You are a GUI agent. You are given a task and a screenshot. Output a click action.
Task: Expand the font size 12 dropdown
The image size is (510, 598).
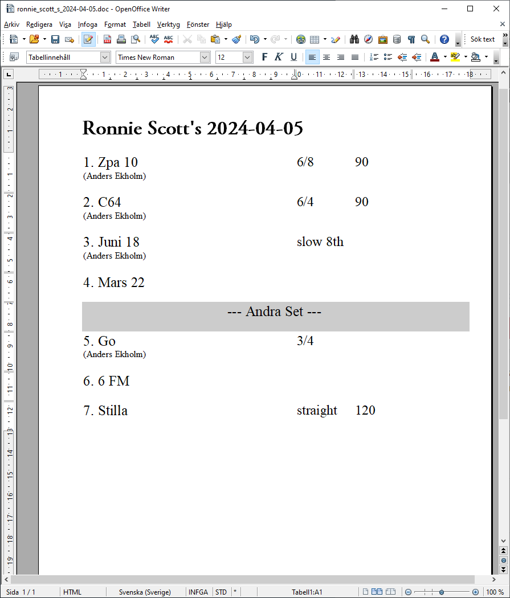247,57
